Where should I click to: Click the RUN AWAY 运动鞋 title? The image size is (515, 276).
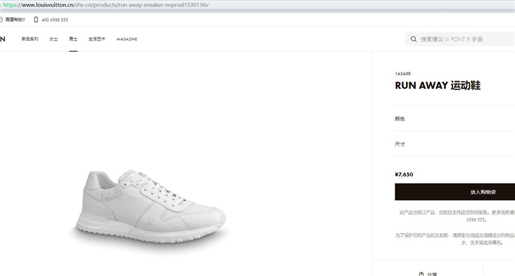click(438, 86)
